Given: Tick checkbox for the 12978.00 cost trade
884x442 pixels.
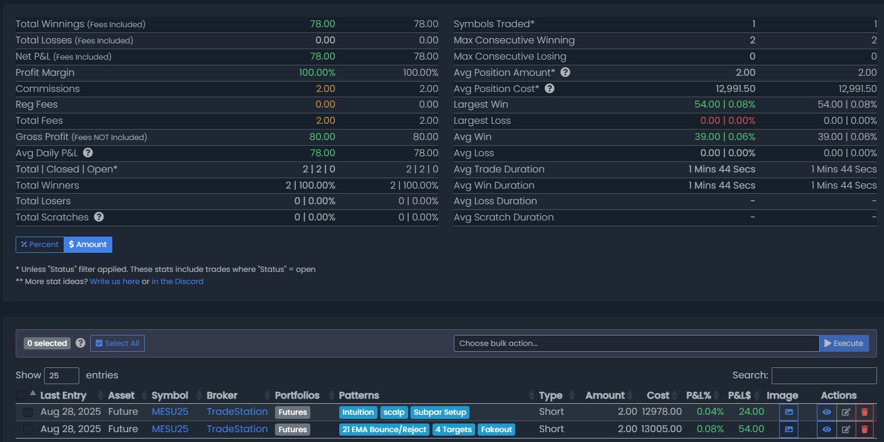Looking at the screenshot, I should 28,412.
